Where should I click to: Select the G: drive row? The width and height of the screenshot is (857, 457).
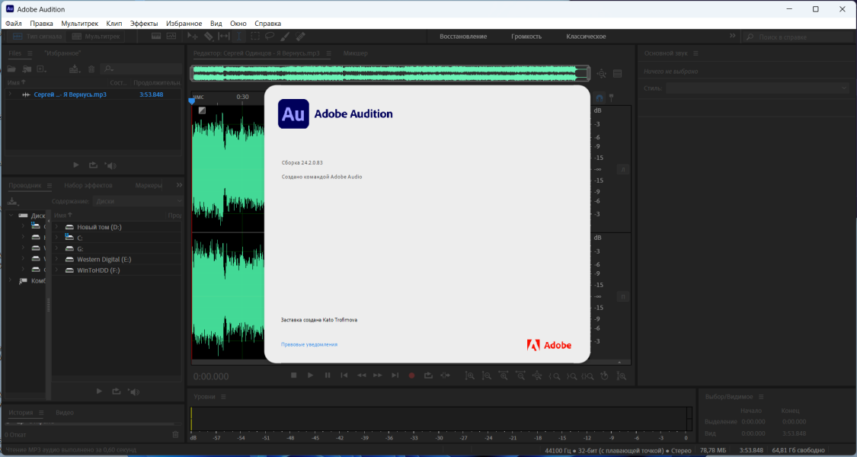117,249
